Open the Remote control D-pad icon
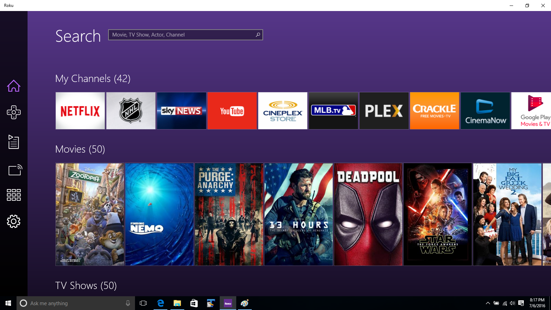The width and height of the screenshot is (551, 310). click(13, 112)
